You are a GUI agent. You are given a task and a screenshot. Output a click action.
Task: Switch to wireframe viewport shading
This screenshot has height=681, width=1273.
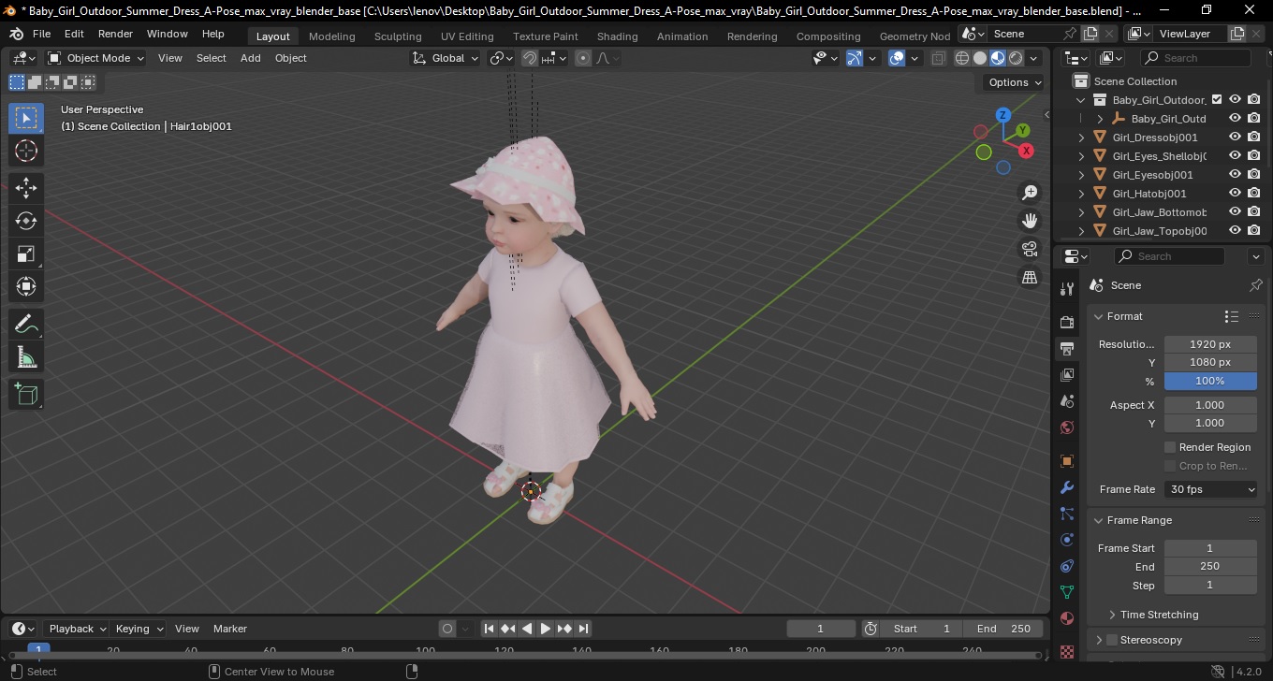click(x=962, y=58)
